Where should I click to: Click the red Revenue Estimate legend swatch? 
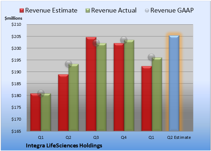(x=22, y=11)
